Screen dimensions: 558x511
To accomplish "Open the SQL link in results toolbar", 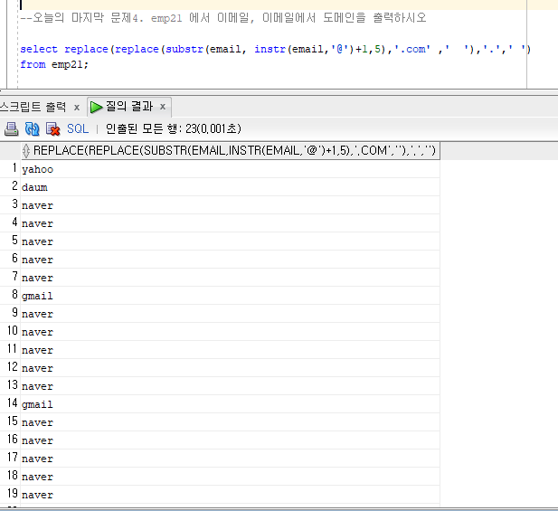I will (x=78, y=128).
